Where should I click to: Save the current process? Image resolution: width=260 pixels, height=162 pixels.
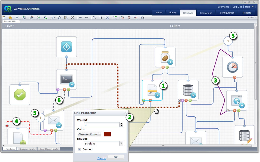click(x=17, y=17)
